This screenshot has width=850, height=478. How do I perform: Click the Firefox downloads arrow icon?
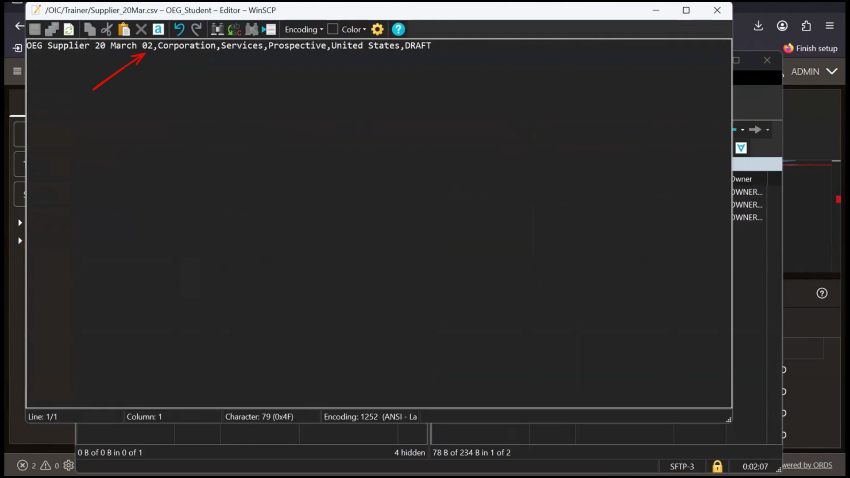pyautogui.click(x=758, y=26)
